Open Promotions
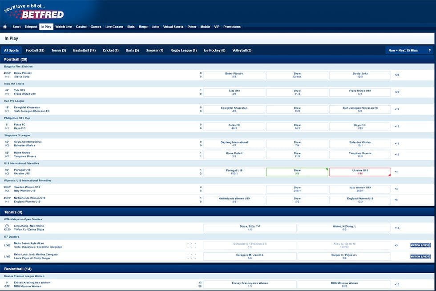The width and height of the screenshot is (436, 291). (232, 27)
